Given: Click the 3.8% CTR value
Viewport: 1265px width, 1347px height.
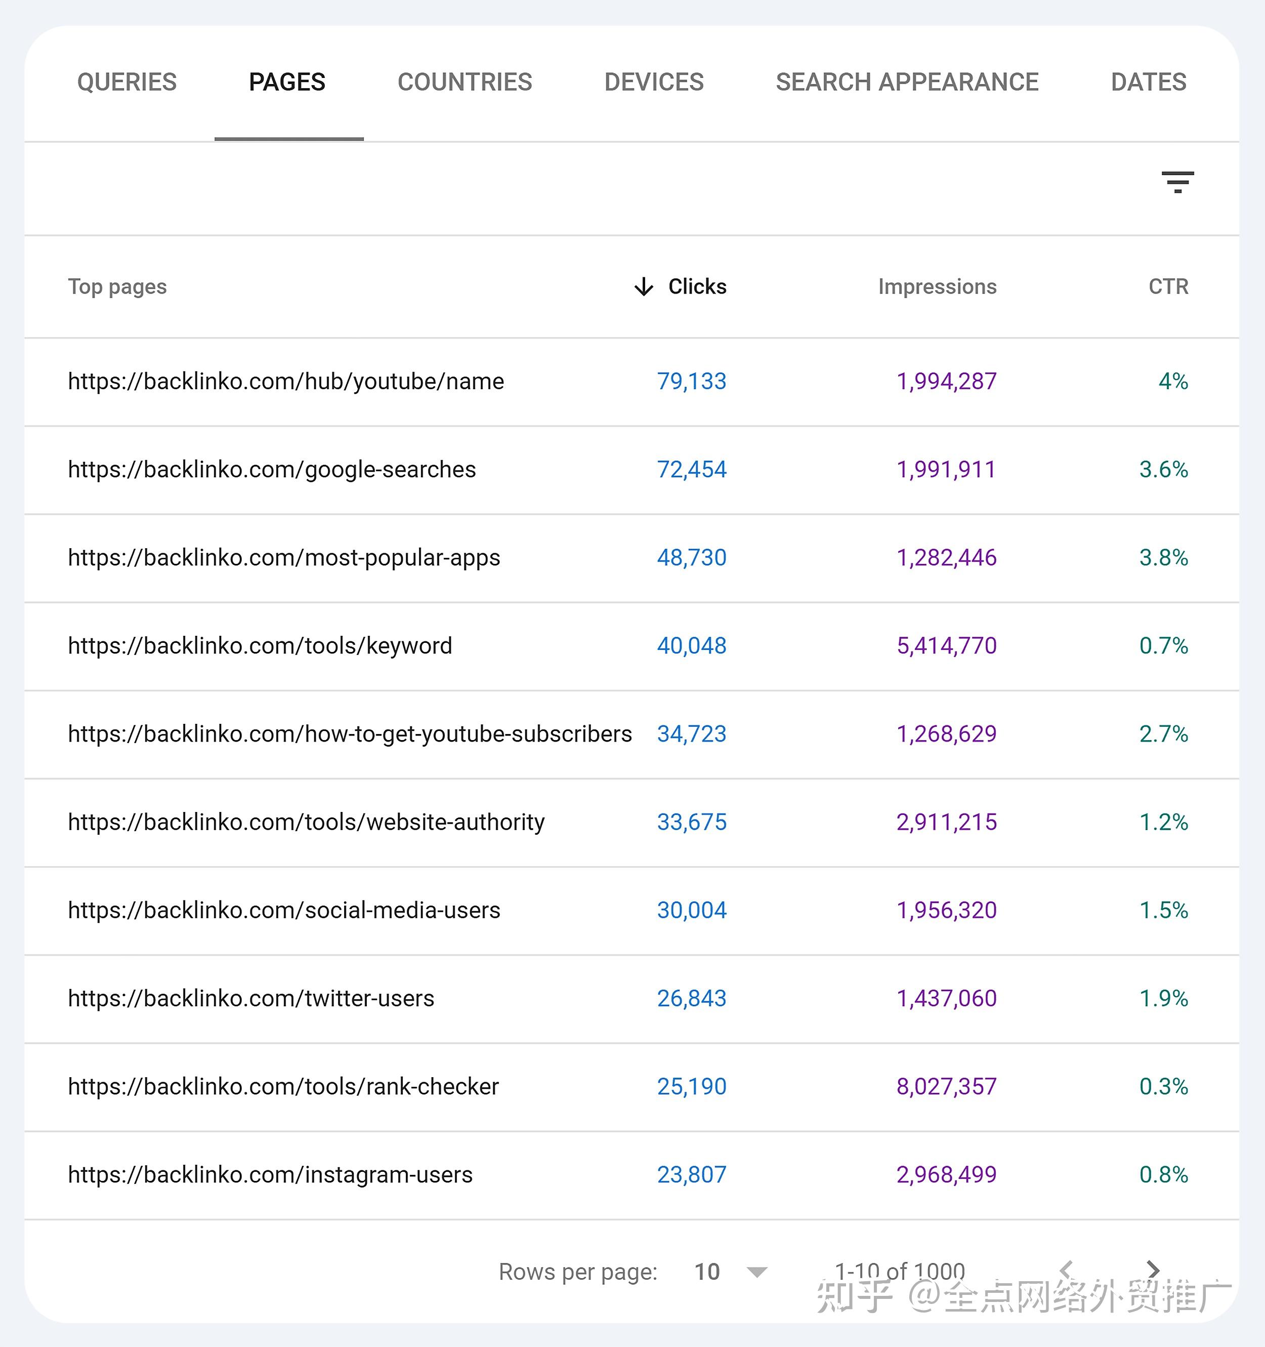Looking at the screenshot, I should point(1163,558).
